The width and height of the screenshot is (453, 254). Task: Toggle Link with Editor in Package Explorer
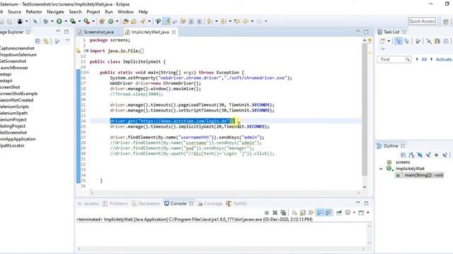46,41
